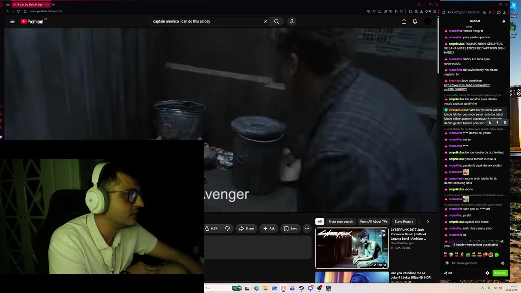521x293 pixels.
Task: Click the kick.com popout address bar
Action: coord(464,12)
